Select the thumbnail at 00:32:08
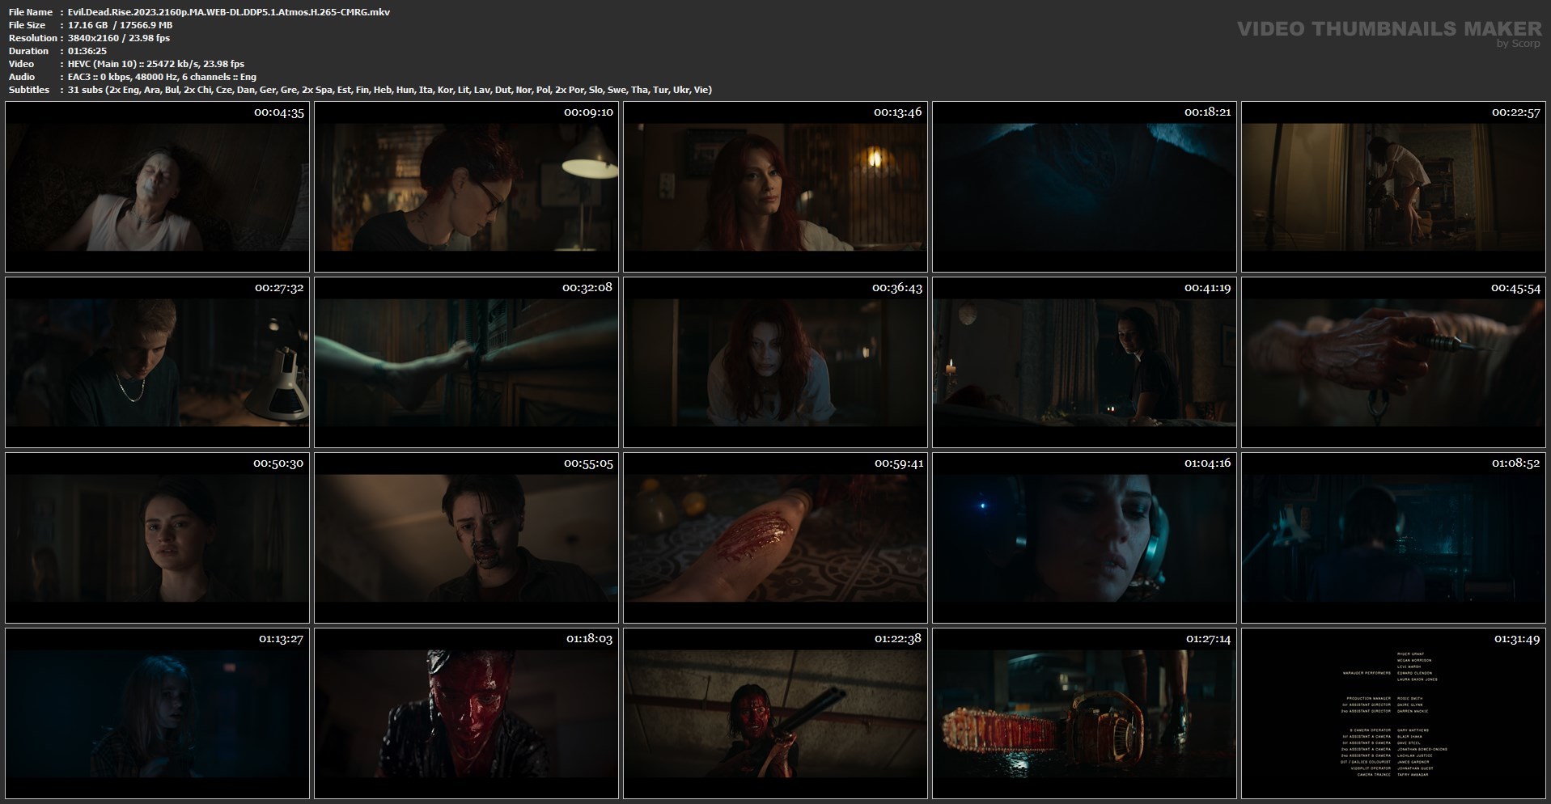 [x=466, y=362]
